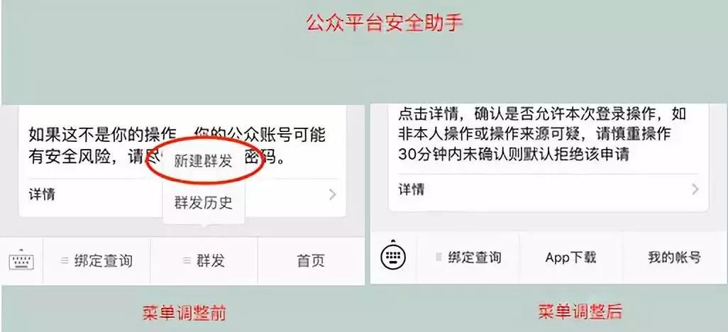Open 详情 link in left message card
728x332 pixels.
[43, 194]
